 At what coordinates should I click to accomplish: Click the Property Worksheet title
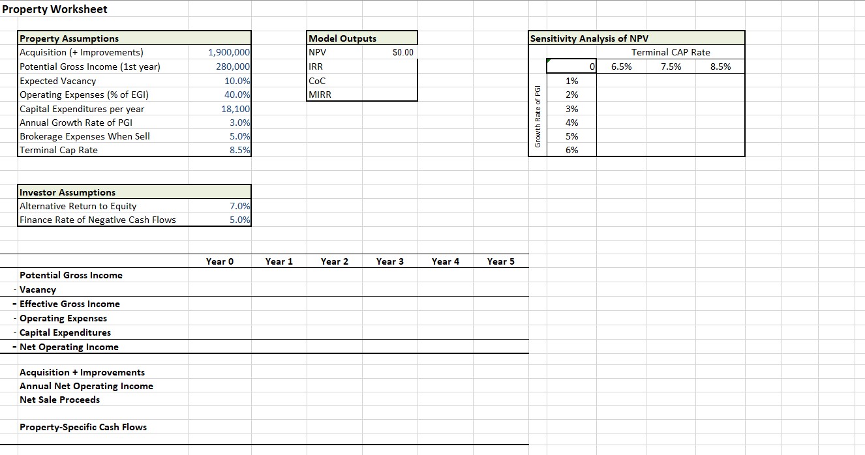click(55, 9)
